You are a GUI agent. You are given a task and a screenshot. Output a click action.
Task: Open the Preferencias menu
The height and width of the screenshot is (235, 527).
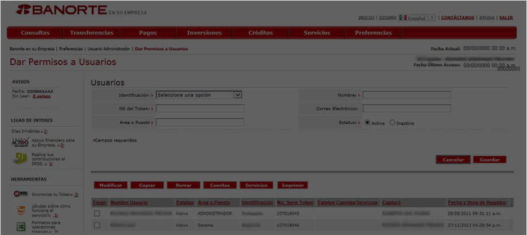point(373,33)
